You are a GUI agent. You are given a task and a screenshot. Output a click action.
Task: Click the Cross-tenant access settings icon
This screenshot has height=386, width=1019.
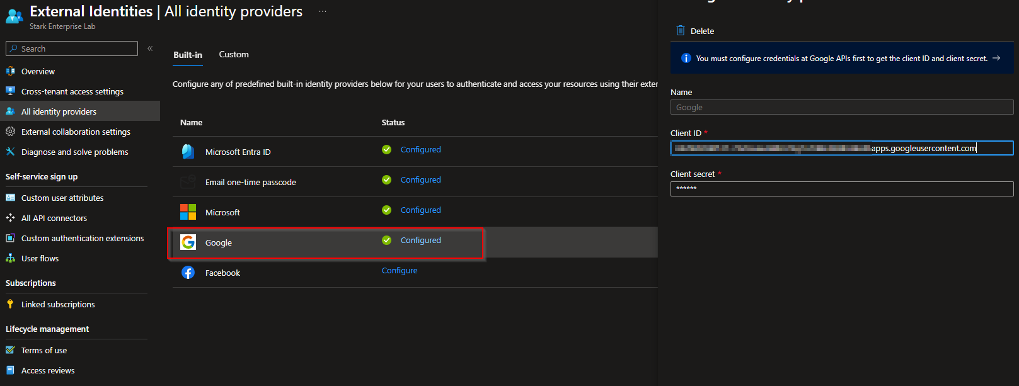pos(10,91)
